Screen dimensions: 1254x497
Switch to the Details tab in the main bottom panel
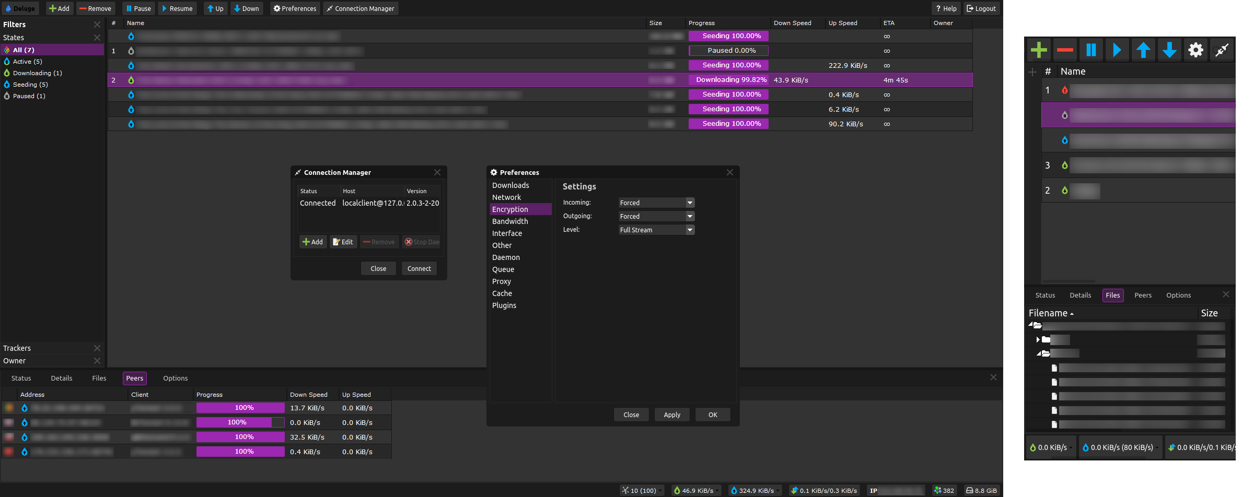click(x=62, y=378)
